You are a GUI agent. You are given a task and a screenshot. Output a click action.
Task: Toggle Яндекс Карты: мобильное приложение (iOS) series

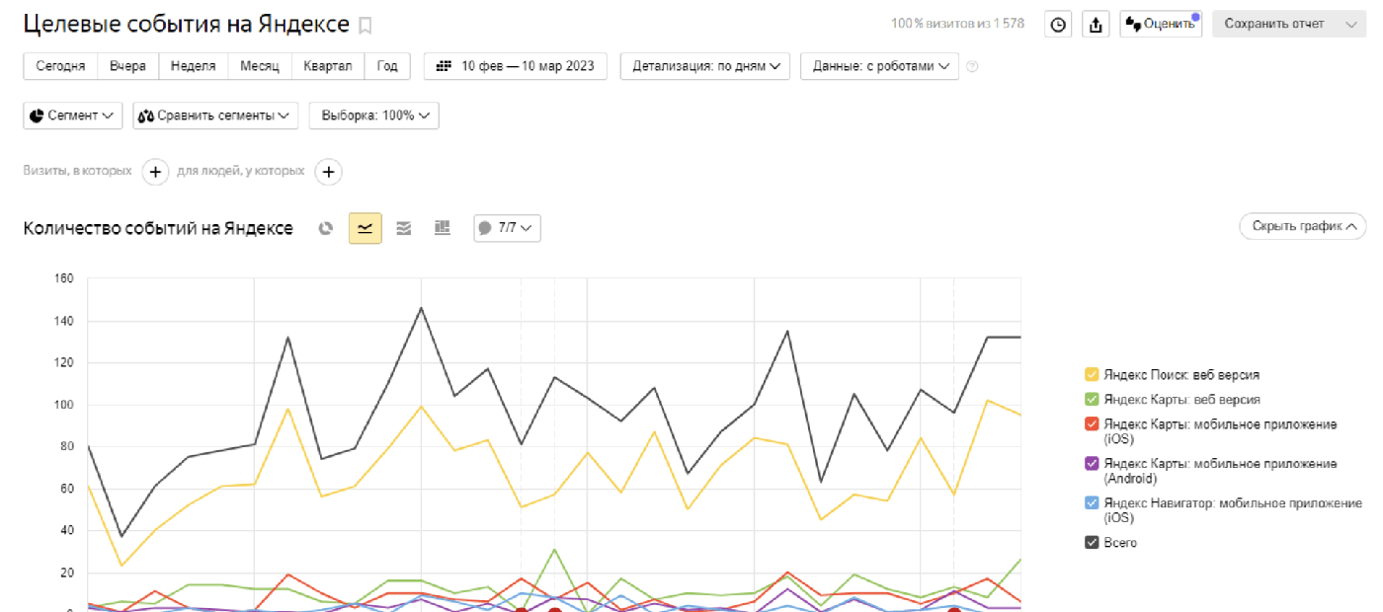coord(1092,424)
